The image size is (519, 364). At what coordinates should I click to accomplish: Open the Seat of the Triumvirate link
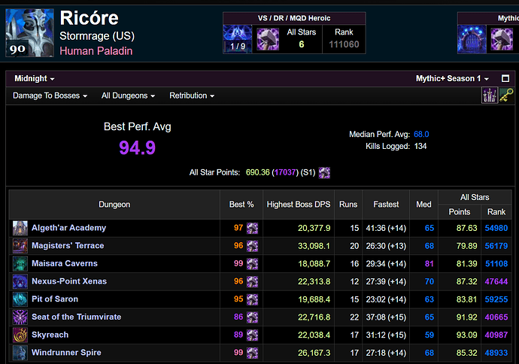(x=77, y=317)
